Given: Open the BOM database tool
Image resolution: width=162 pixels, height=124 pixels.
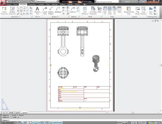Looking at the screenshot, I should coord(99,10).
